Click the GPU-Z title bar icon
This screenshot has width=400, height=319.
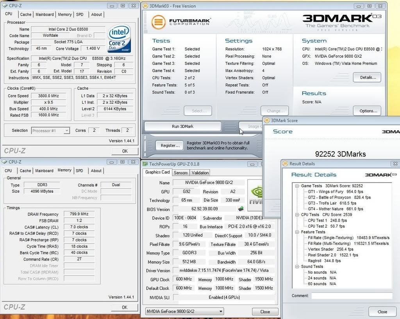pyautogui.click(x=145, y=164)
